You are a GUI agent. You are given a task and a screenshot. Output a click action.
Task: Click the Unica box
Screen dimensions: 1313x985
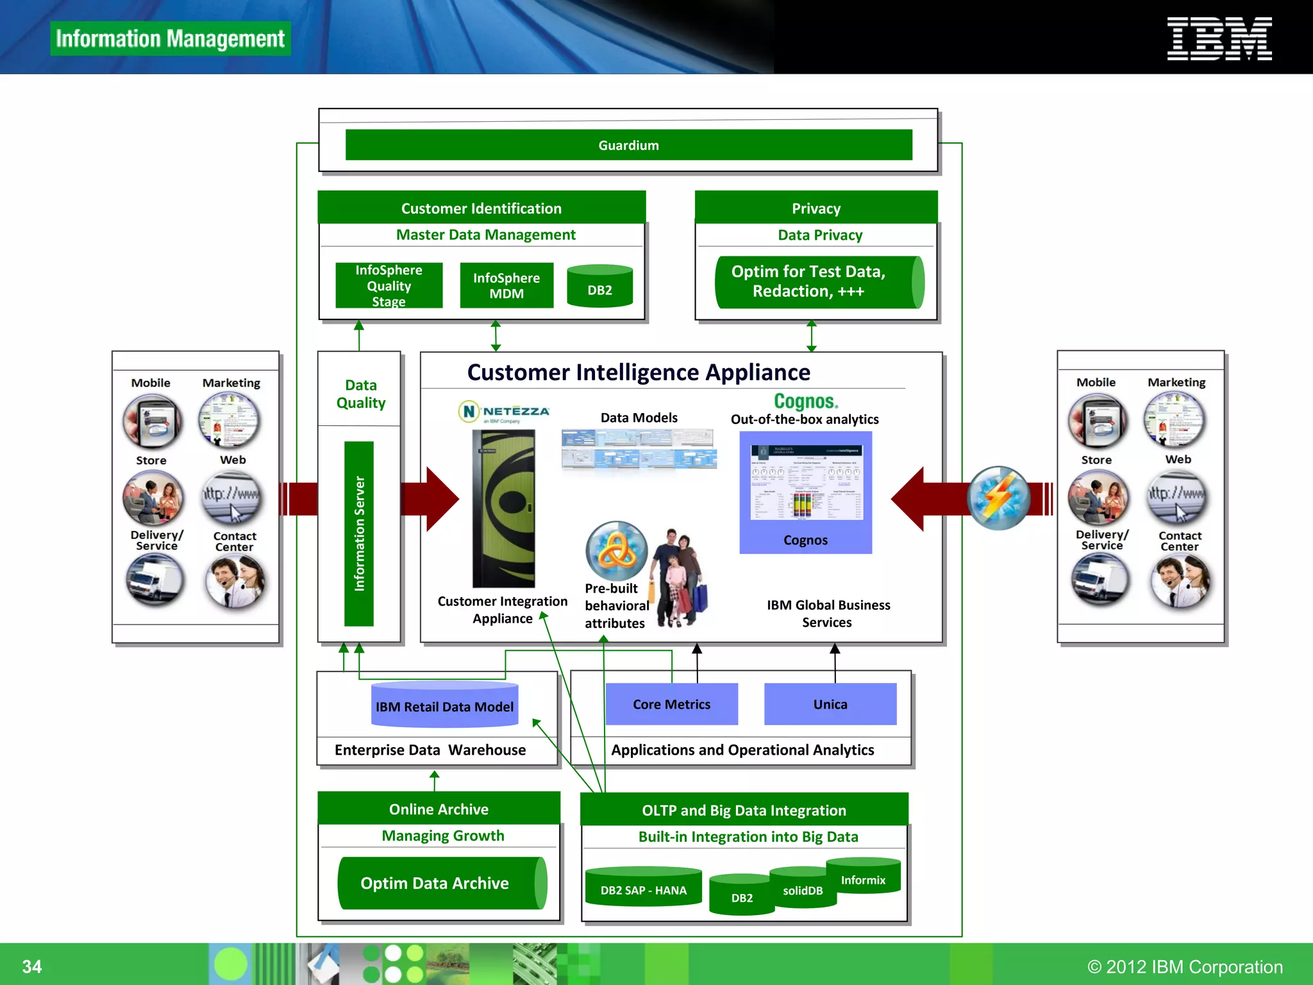[830, 704]
